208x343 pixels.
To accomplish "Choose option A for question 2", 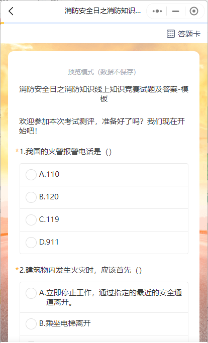I will click(31, 293).
